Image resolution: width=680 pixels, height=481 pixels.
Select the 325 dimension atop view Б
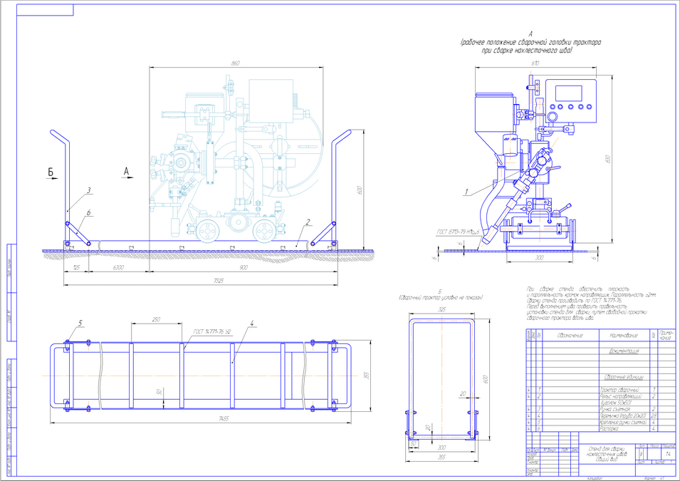pyautogui.click(x=442, y=310)
